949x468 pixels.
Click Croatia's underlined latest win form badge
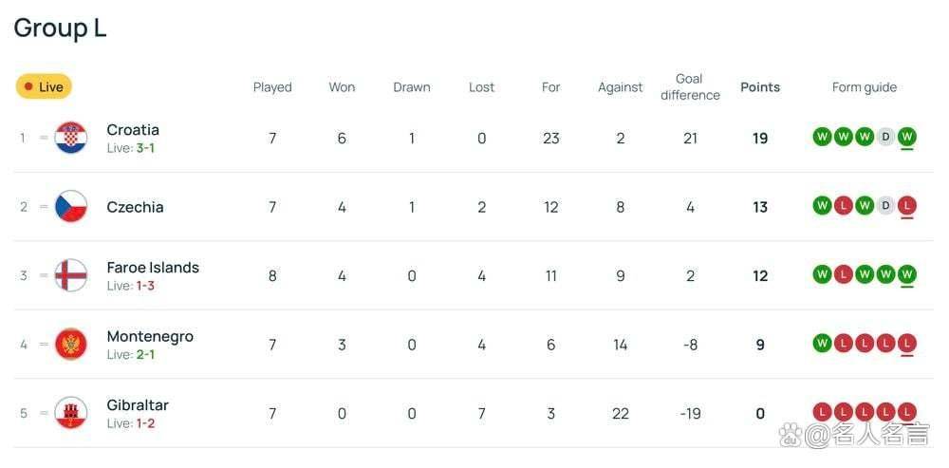tap(907, 138)
